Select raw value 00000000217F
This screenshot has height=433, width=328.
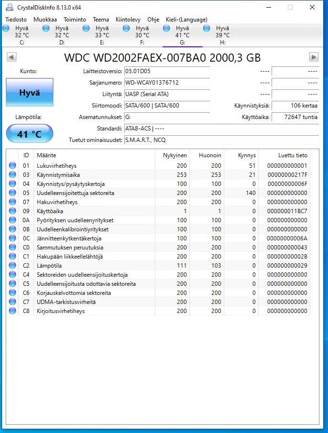(x=287, y=175)
